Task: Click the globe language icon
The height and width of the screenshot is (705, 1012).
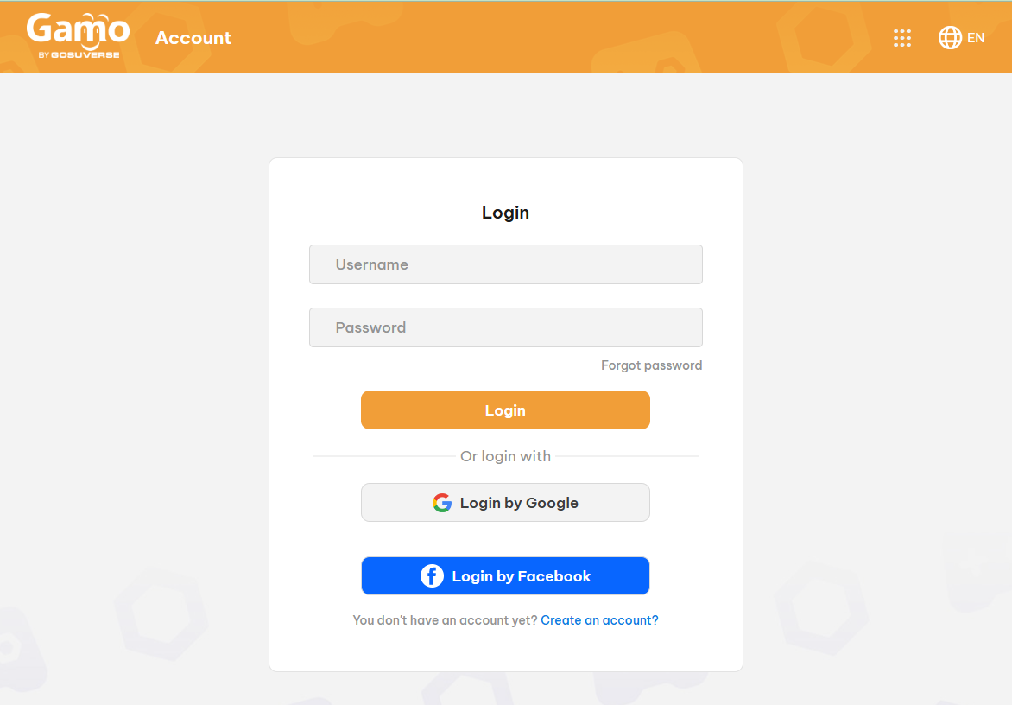Action: [950, 38]
